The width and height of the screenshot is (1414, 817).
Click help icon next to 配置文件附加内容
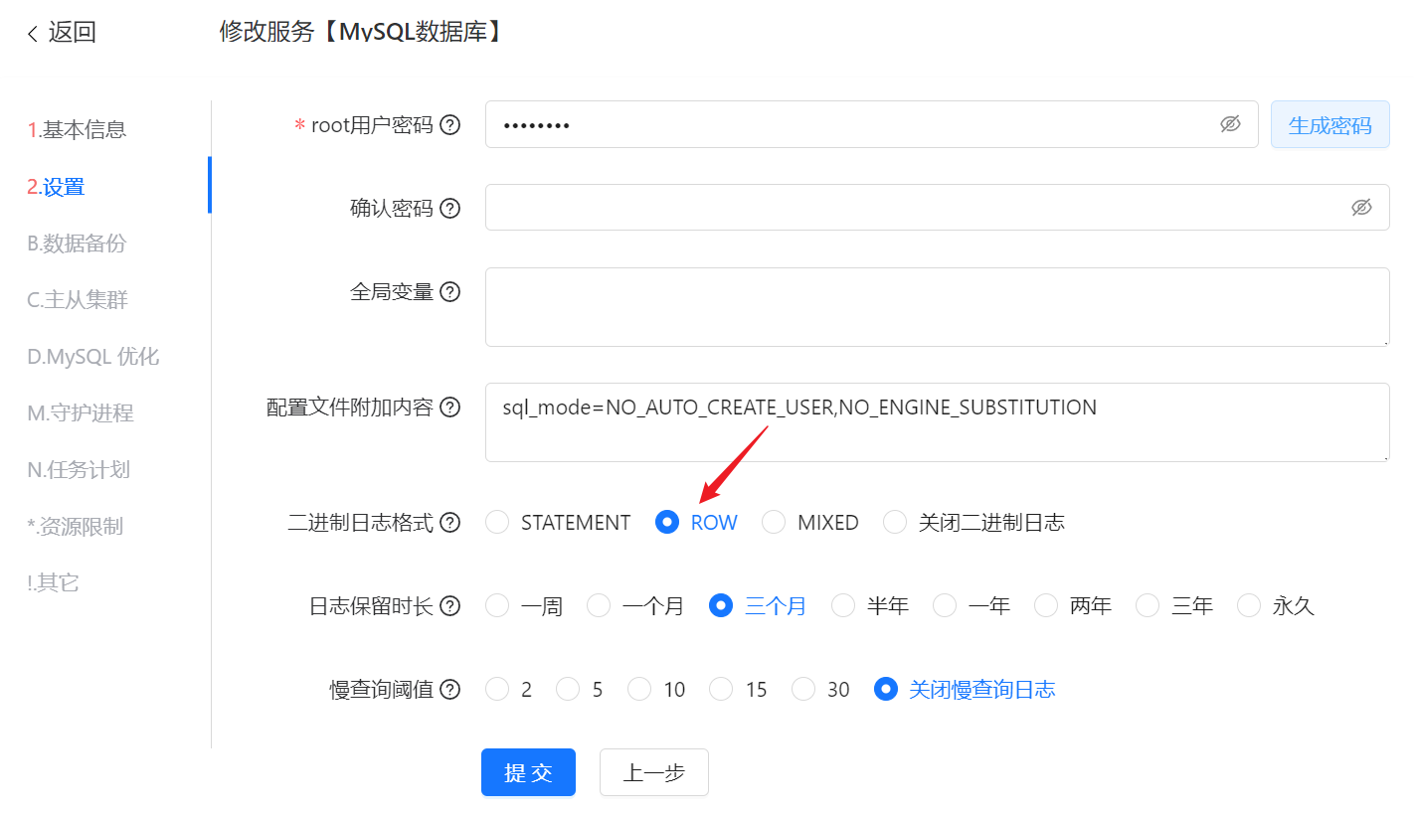[449, 407]
